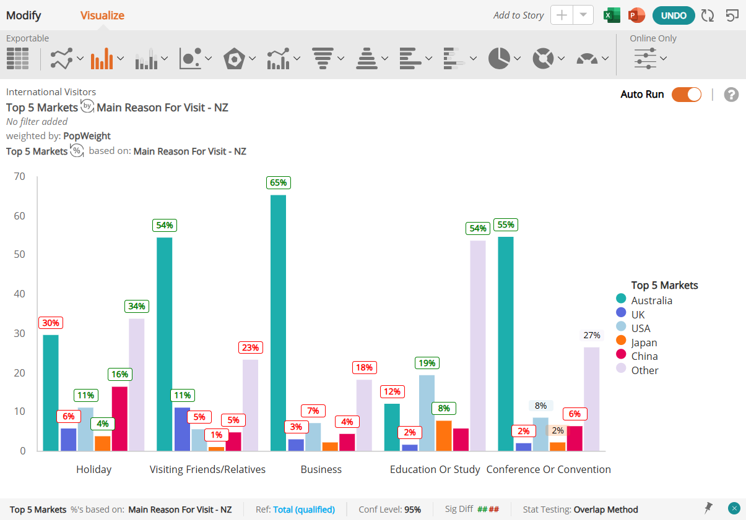Expand the horizontal bar options chevron
This screenshot has height=520, width=746.
coord(429,59)
